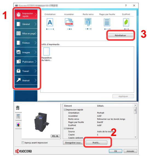Open the Finition tab
Viewport: 147px width, 156px height.
click(26, 43)
